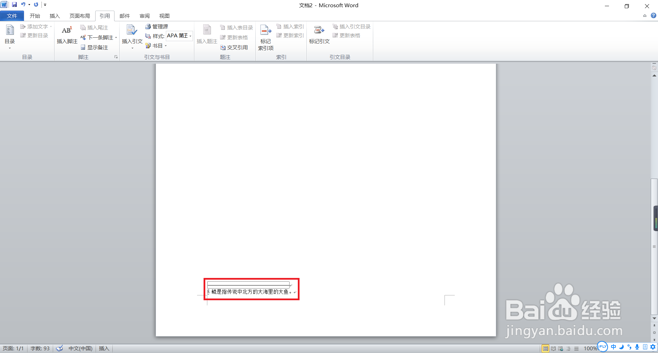The width and height of the screenshot is (658, 353).
Task: Switch to the Home (开始) tab
Action: (35, 16)
